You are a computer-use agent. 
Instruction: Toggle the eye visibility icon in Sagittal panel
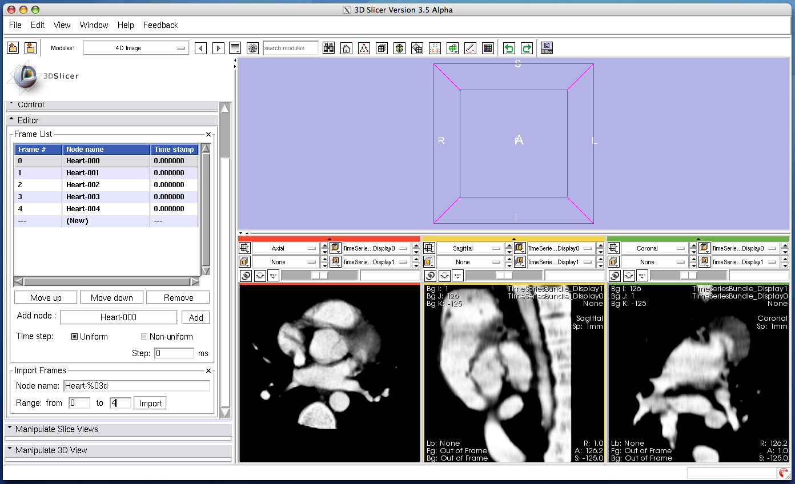tap(444, 276)
